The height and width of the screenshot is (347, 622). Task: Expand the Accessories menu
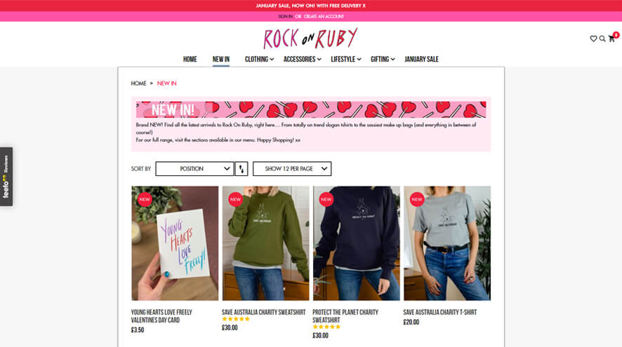tap(303, 59)
